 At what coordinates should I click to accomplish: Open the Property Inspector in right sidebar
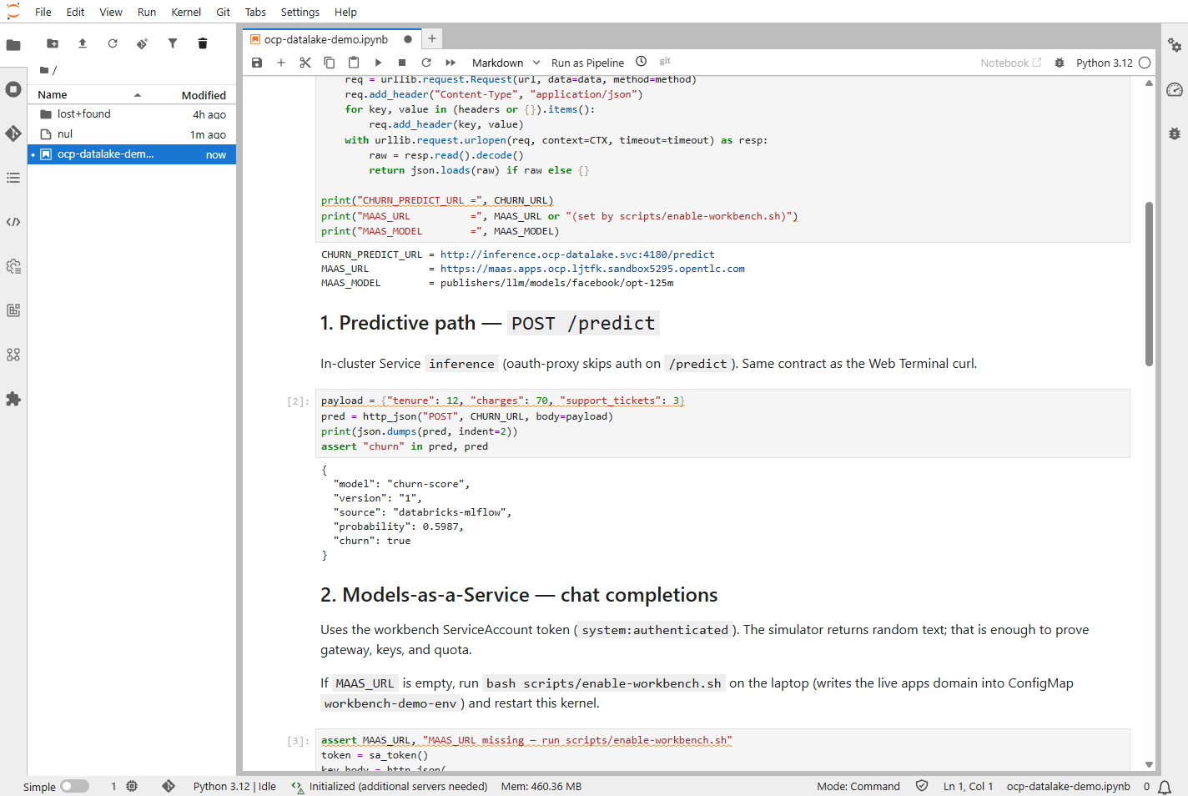click(x=1175, y=45)
